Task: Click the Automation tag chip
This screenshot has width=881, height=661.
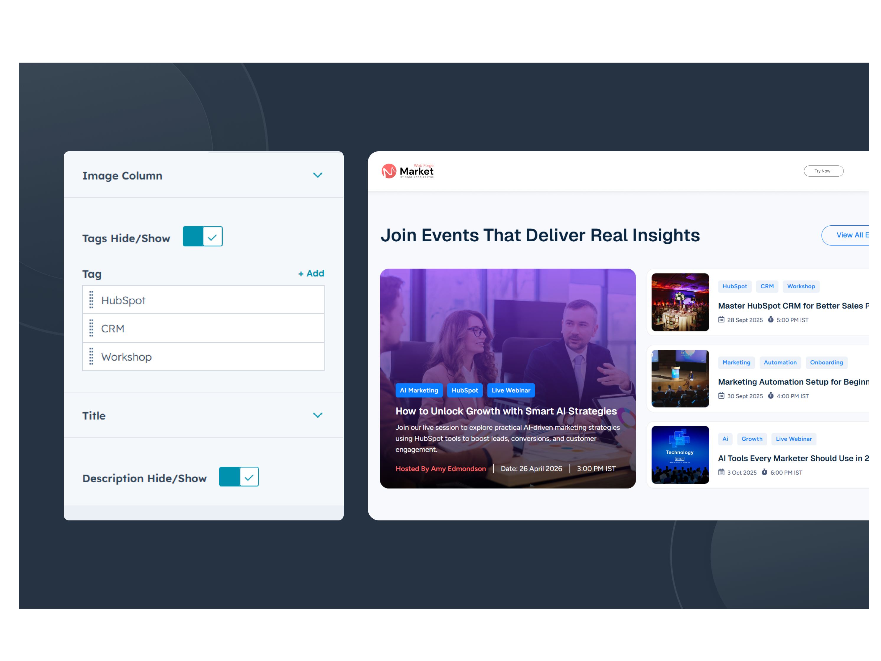Action: (780, 363)
